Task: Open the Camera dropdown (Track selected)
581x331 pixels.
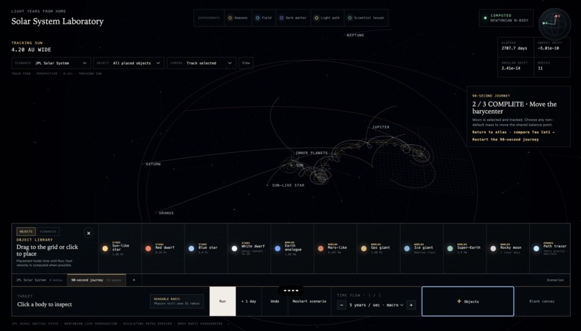Action: (x=201, y=63)
